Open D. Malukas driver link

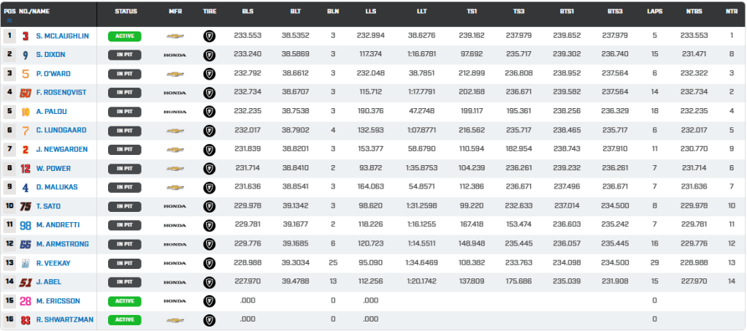pos(57,188)
